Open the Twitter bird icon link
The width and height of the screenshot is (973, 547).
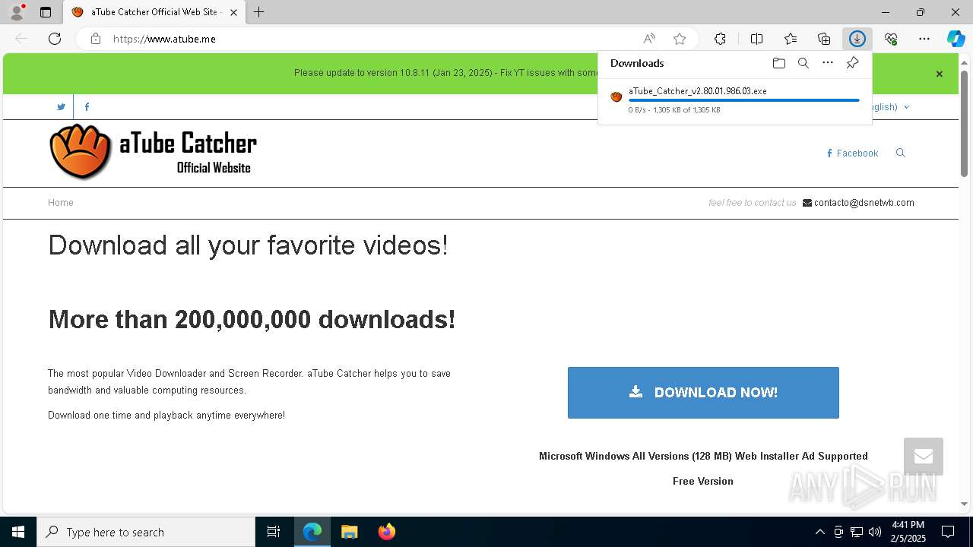coord(61,107)
